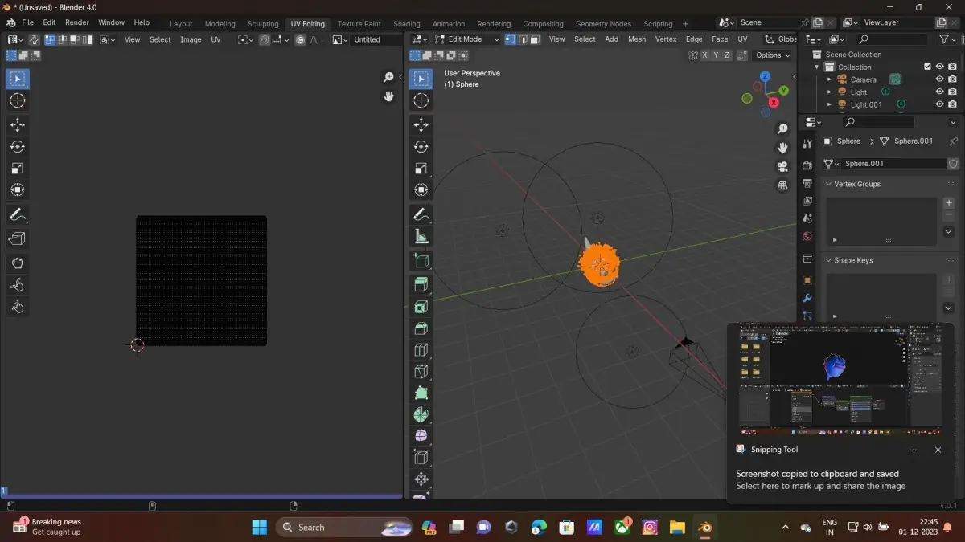Expand Light.001 in outliner
965x542 pixels.
pos(829,104)
